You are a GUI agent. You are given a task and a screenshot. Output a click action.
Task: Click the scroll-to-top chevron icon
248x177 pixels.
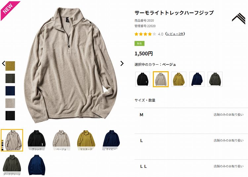click(239, 19)
